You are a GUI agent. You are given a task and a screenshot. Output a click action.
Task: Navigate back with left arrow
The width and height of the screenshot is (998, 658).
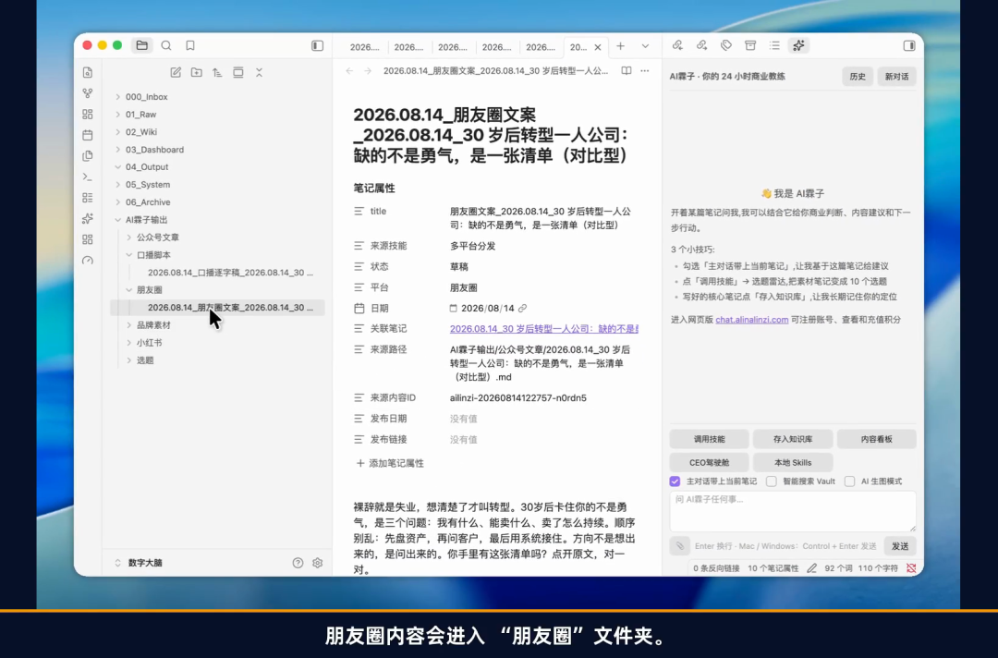tap(348, 70)
